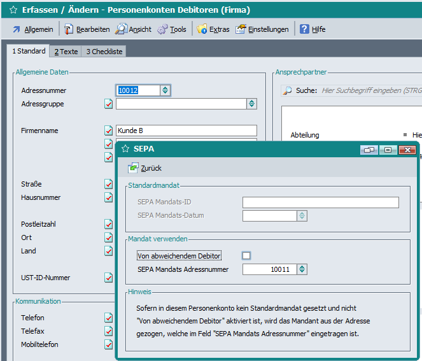This screenshot has height=361, width=422.
Task: Open Einstellungen settings menu
Action: pyautogui.click(x=262, y=29)
